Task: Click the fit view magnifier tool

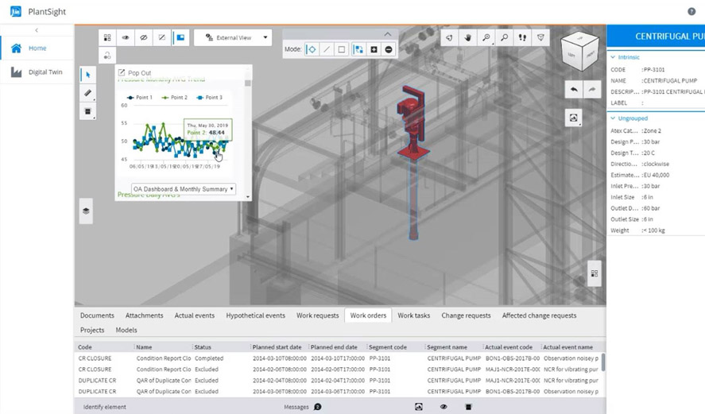Action: pos(486,38)
